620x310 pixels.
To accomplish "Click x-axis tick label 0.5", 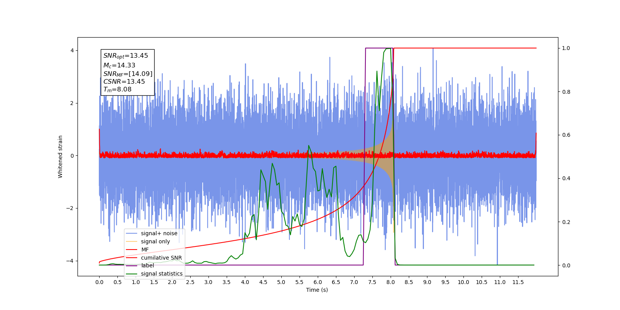I will [x=117, y=282].
